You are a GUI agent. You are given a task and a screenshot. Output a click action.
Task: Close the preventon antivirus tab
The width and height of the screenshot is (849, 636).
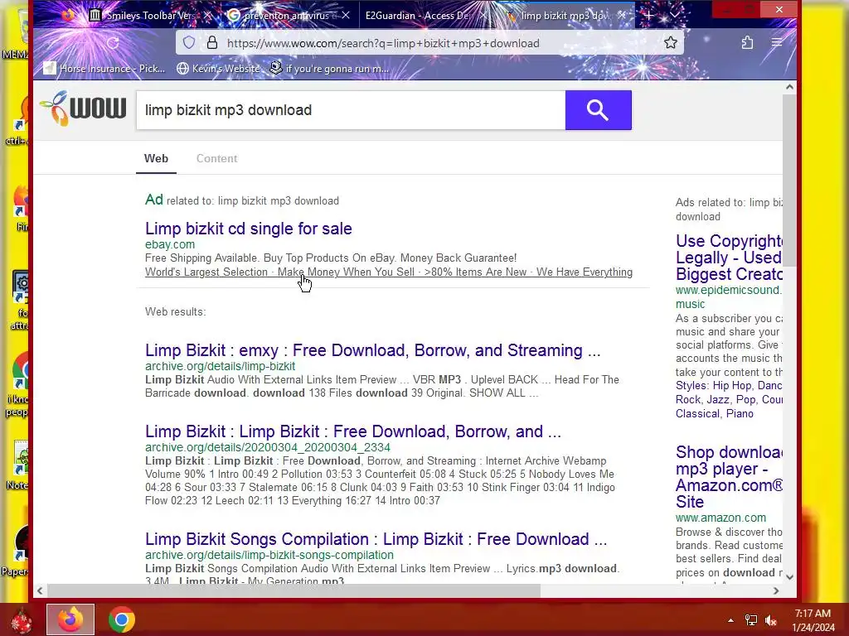[346, 15]
